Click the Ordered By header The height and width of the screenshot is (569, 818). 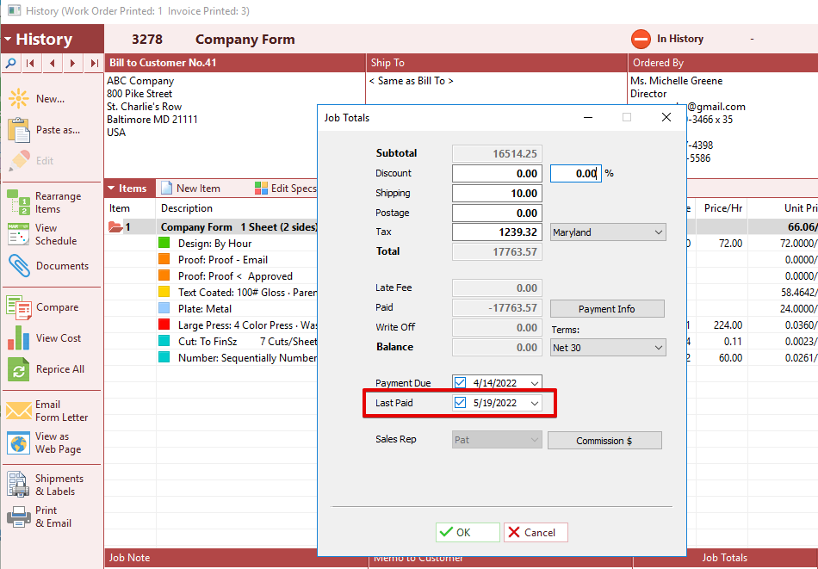click(x=723, y=63)
